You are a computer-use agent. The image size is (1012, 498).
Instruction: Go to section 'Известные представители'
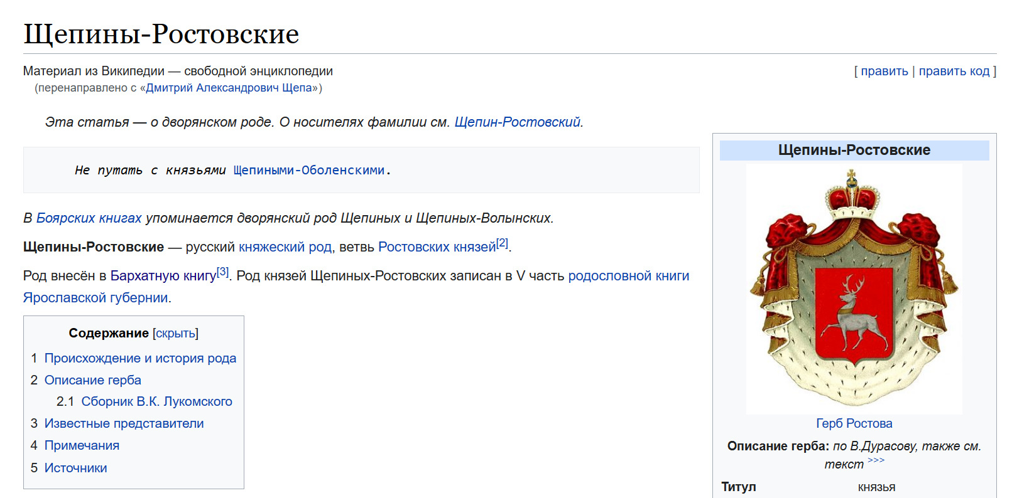click(124, 423)
